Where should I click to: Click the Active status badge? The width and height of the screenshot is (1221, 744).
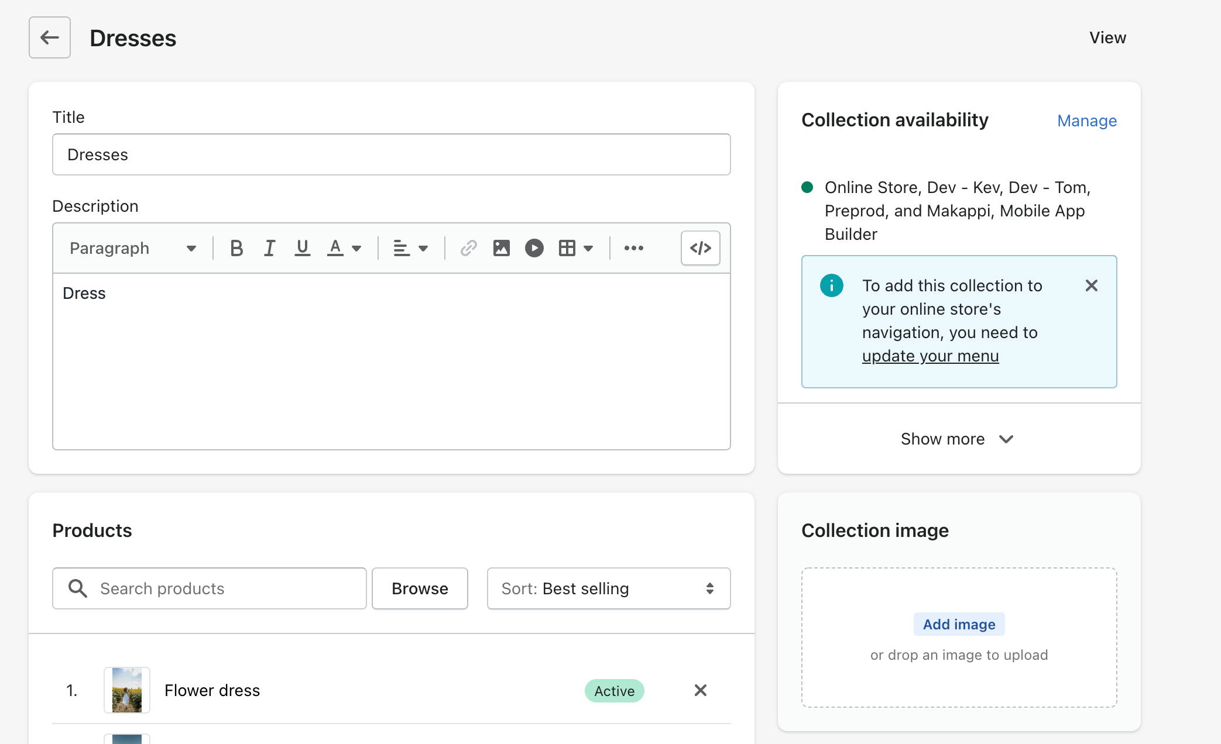point(614,691)
